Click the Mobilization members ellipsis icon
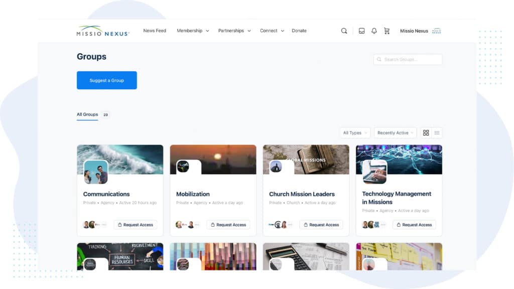The width and height of the screenshot is (514, 289). 198,225
